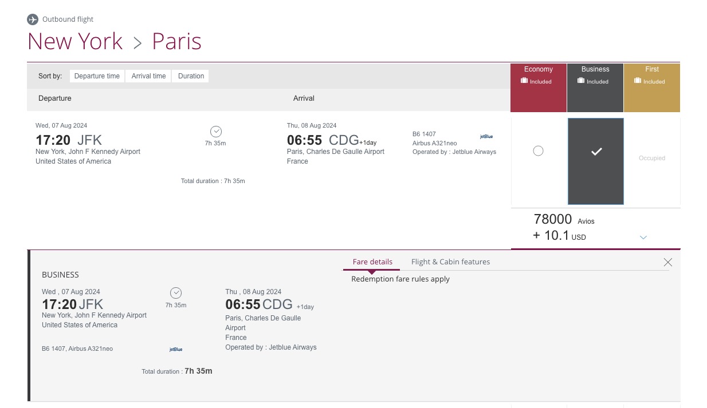The width and height of the screenshot is (707, 408).
Task: Click the JetBlue logo in details panel
Action: (176, 349)
